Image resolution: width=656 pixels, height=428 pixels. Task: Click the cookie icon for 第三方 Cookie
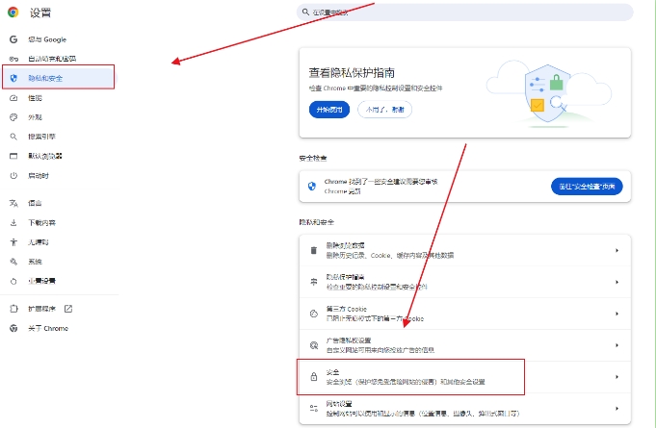(314, 314)
